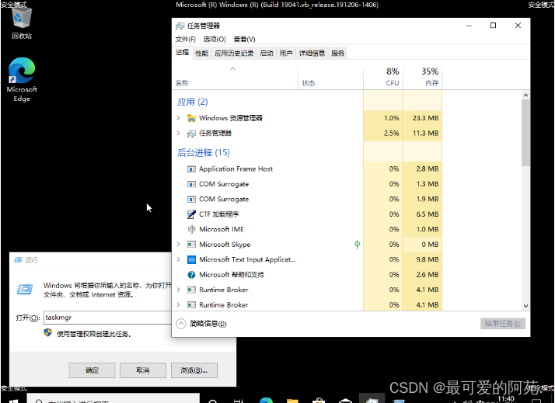Click the CTF 加载程序 pen icon
The height and width of the screenshot is (403, 555).
pos(191,214)
